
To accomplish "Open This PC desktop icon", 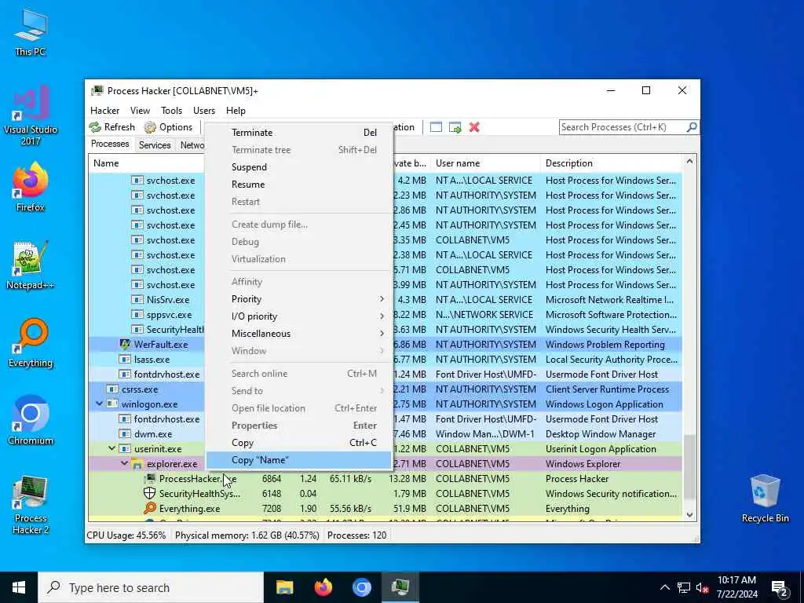I will (x=31, y=32).
